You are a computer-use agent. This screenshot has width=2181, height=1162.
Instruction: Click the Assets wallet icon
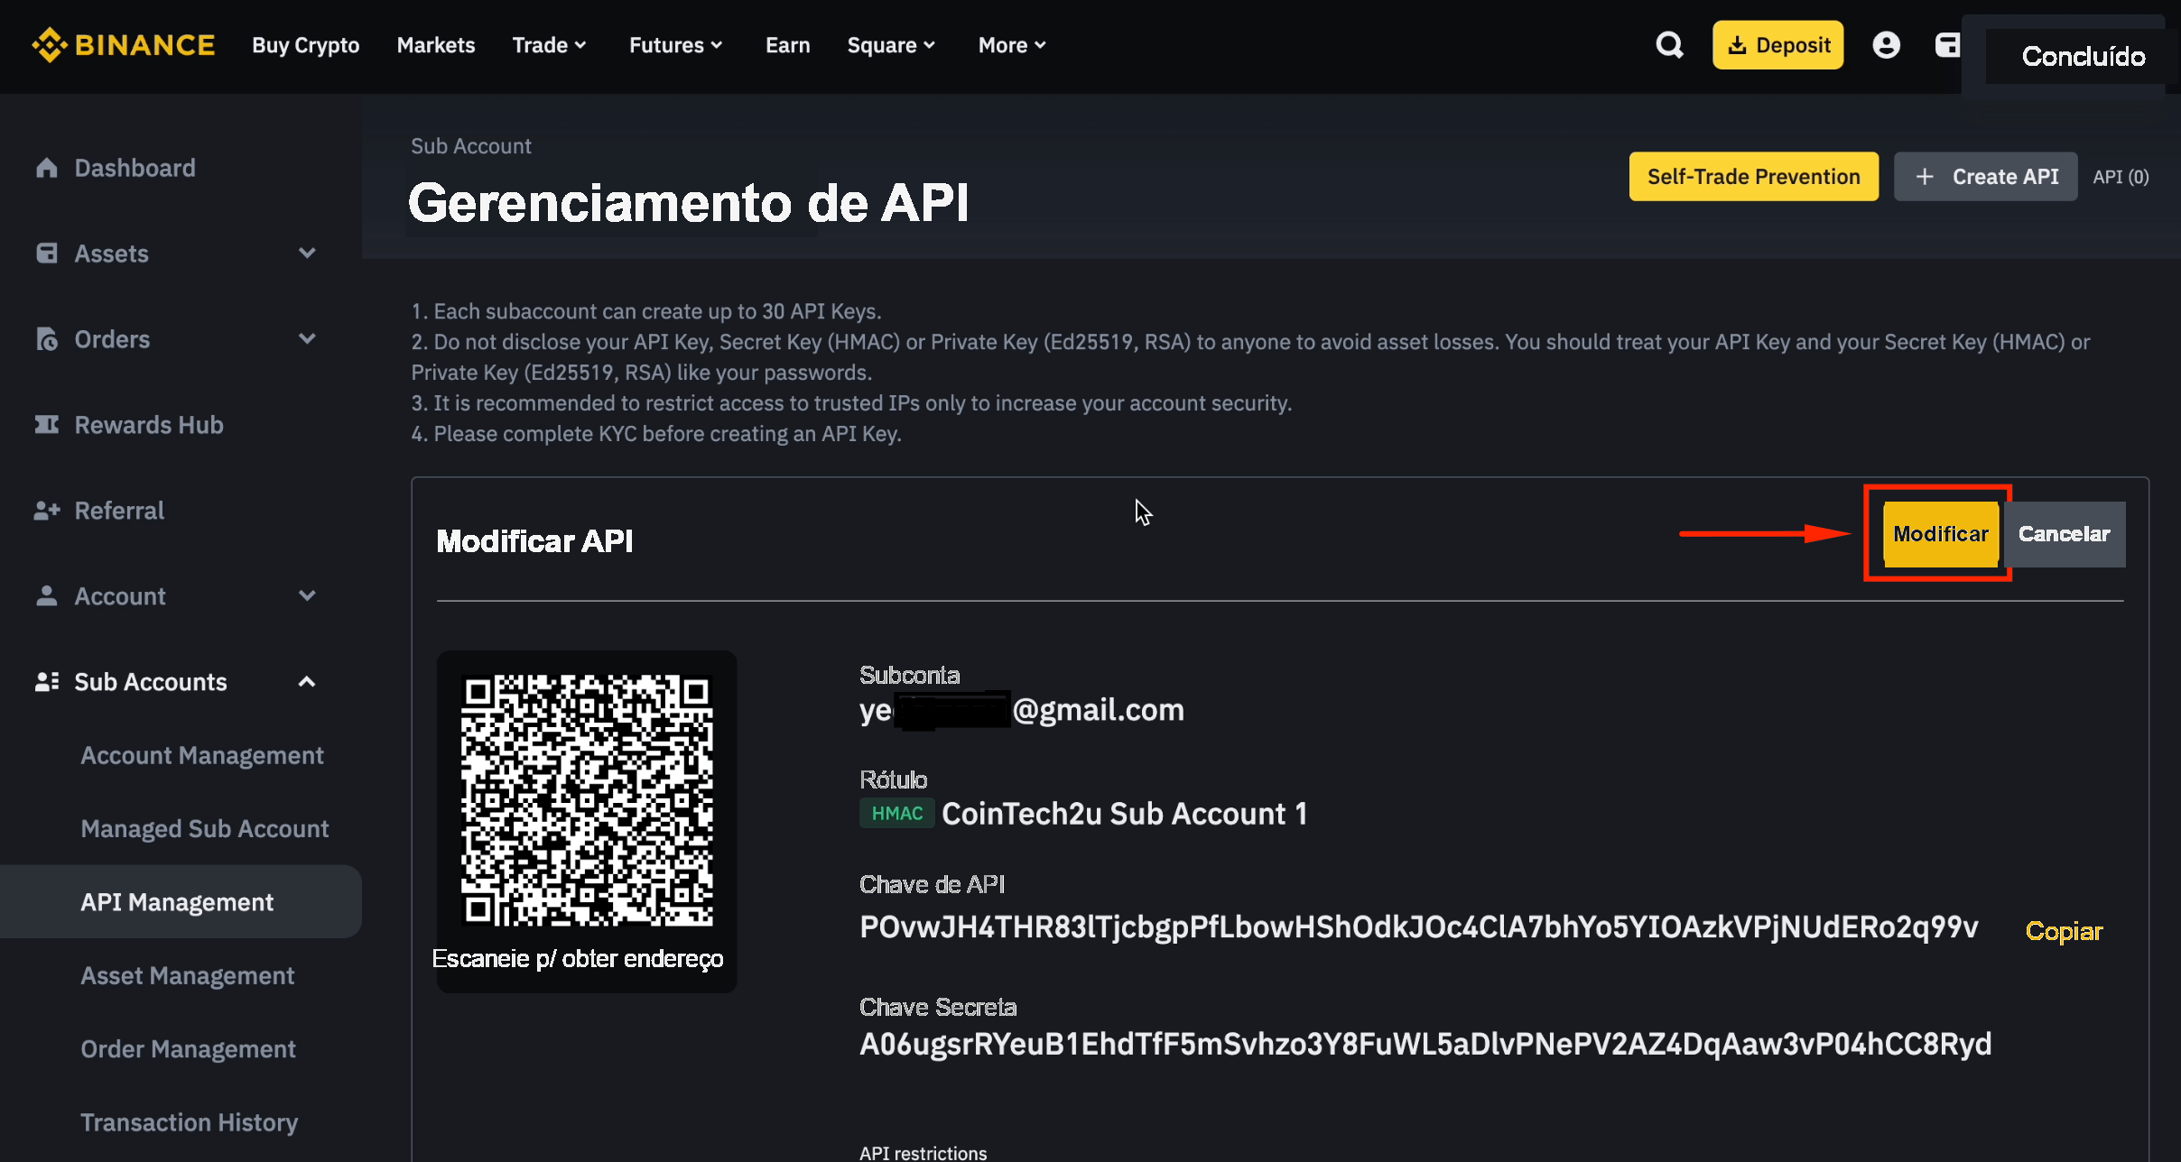(47, 254)
